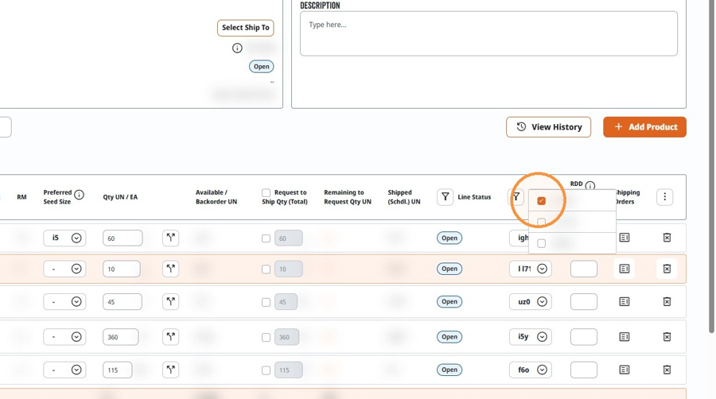Click info icon next to Preferred Seed Size
Image resolution: width=716 pixels, height=399 pixels.
click(x=79, y=196)
